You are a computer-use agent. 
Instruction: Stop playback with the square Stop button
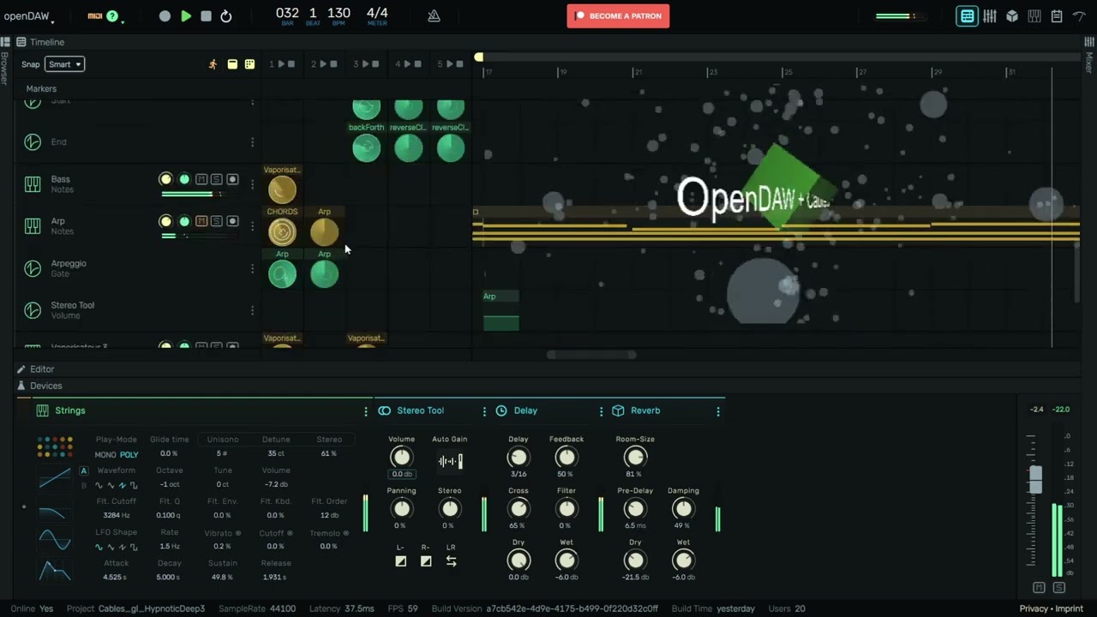206,16
